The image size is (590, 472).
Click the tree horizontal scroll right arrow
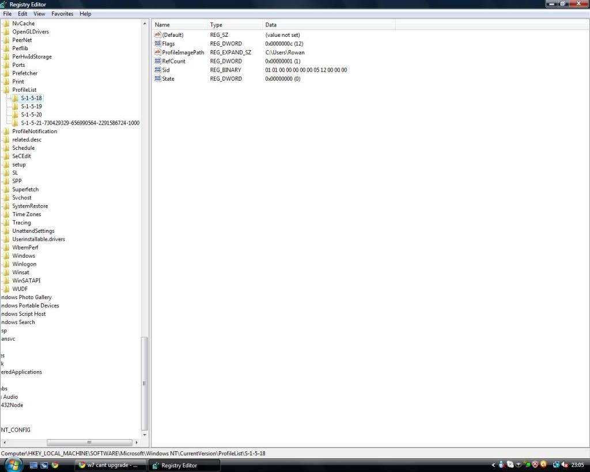(136, 443)
